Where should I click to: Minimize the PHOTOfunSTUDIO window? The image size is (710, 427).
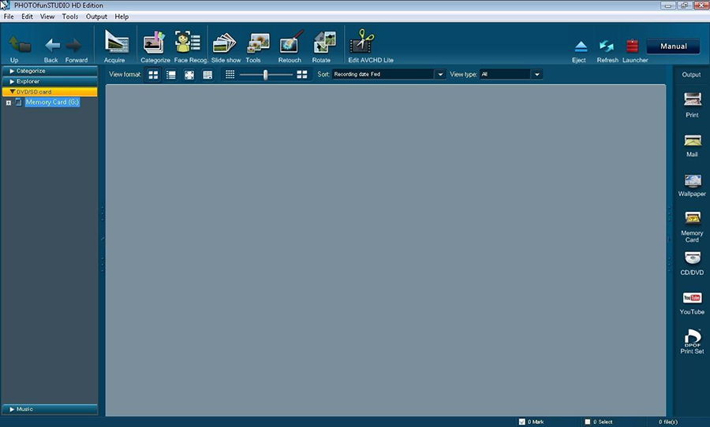pos(668,6)
